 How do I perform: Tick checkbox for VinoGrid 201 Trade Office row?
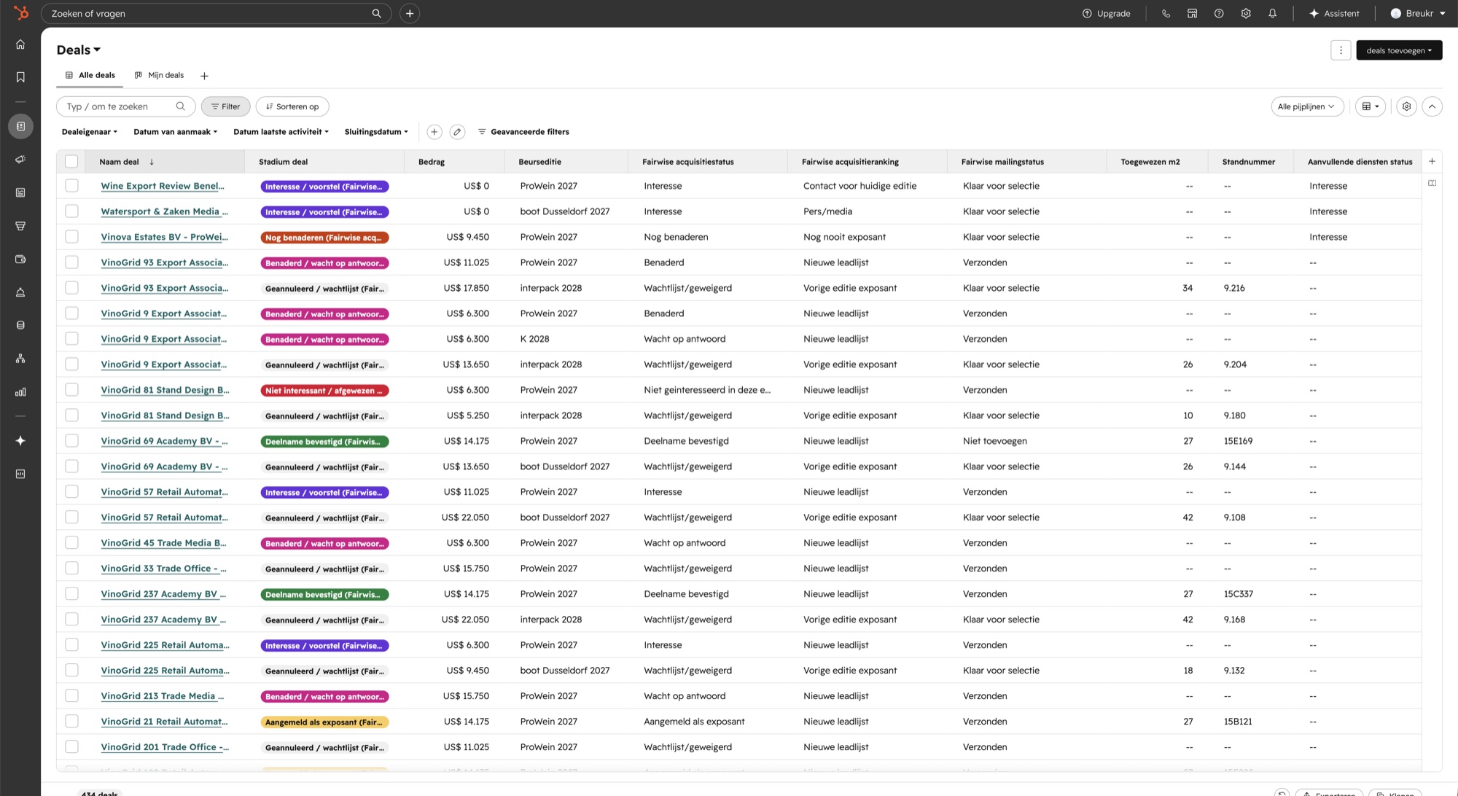click(x=71, y=747)
